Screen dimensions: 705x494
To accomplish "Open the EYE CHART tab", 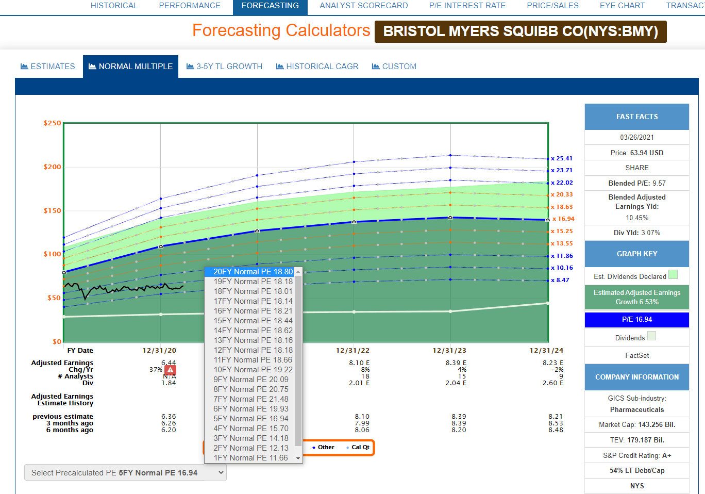I will pyautogui.click(x=622, y=6).
